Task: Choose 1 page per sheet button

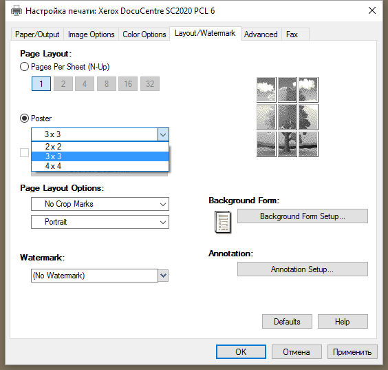Action: click(x=41, y=84)
